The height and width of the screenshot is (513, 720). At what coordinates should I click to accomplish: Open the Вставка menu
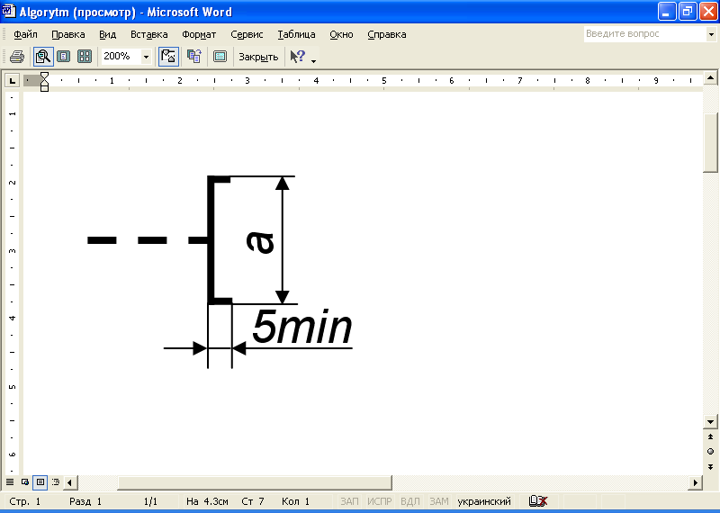coord(148,34)
